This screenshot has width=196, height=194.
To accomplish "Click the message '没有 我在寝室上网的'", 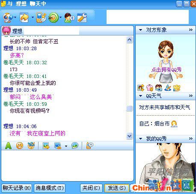I will point(38,133).
